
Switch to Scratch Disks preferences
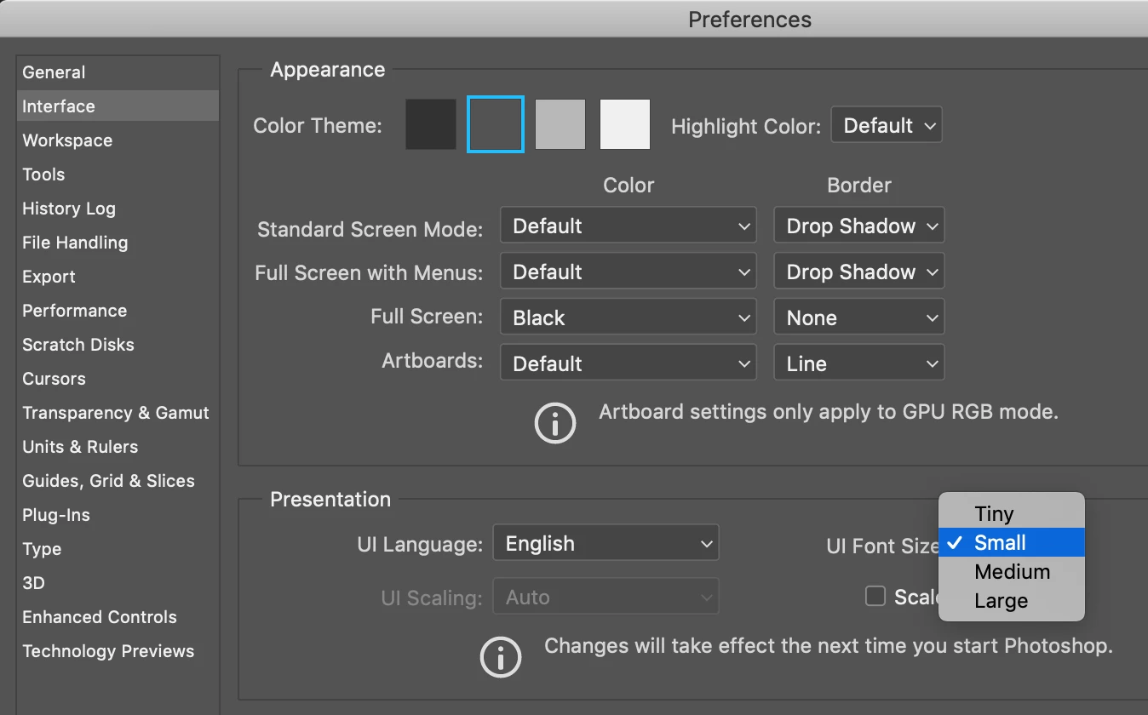[78, 345]
